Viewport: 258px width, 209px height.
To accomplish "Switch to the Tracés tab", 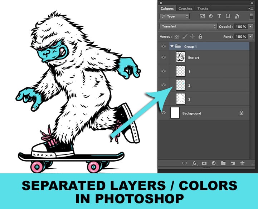I will point(203,8).
